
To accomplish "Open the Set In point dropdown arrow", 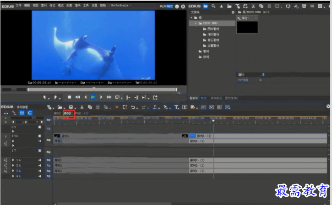I will [x=49, y=98].
